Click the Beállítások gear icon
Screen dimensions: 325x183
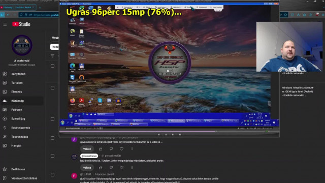5,169
